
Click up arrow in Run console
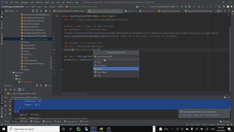(x=10, y=102)
